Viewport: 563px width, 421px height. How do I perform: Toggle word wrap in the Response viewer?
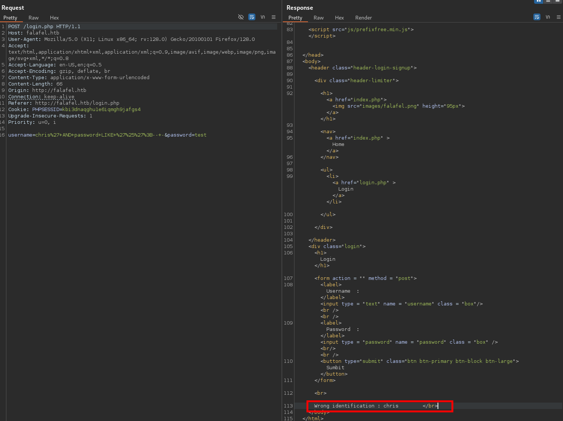pos(537,17)
